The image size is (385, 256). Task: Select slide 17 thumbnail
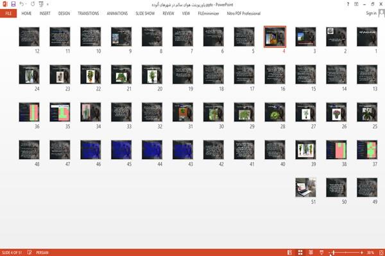(x=244, y=74)
